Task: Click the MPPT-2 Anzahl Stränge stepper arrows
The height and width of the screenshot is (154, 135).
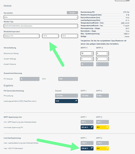Action: click(x=107, y=59)
